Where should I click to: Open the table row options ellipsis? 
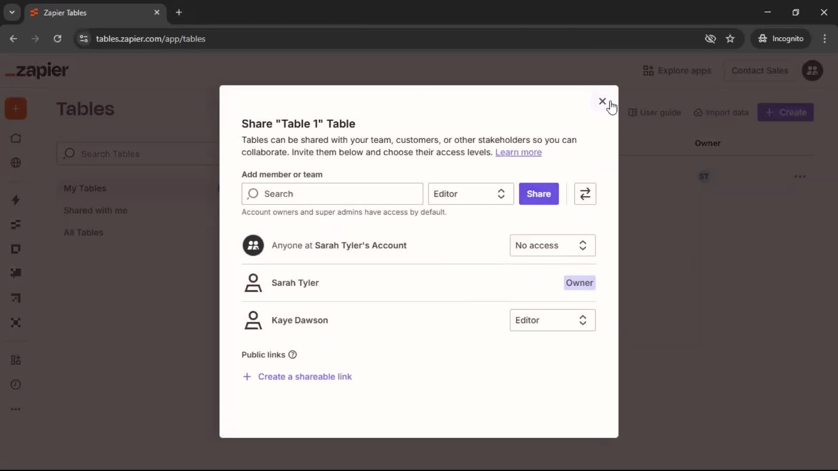point(800,177)
